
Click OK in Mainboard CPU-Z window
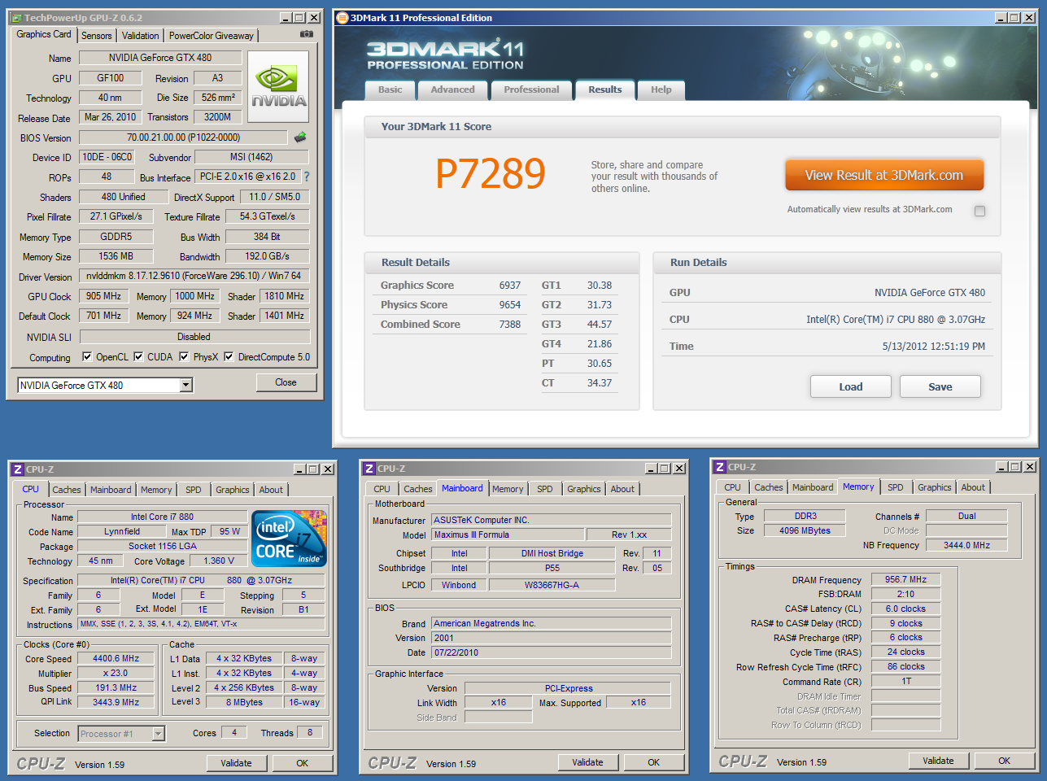pos(654,762)
